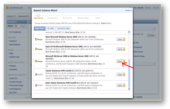Open the Amazon S3 tab

[11, 16]
